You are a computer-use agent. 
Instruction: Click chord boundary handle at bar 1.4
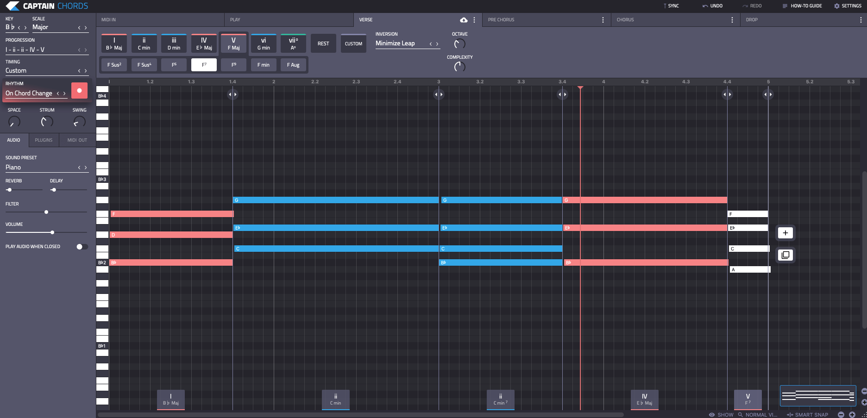pos(232,94)
